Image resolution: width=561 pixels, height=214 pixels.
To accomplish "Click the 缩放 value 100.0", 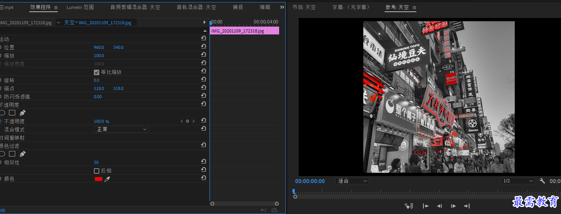I will coord(99,56).
